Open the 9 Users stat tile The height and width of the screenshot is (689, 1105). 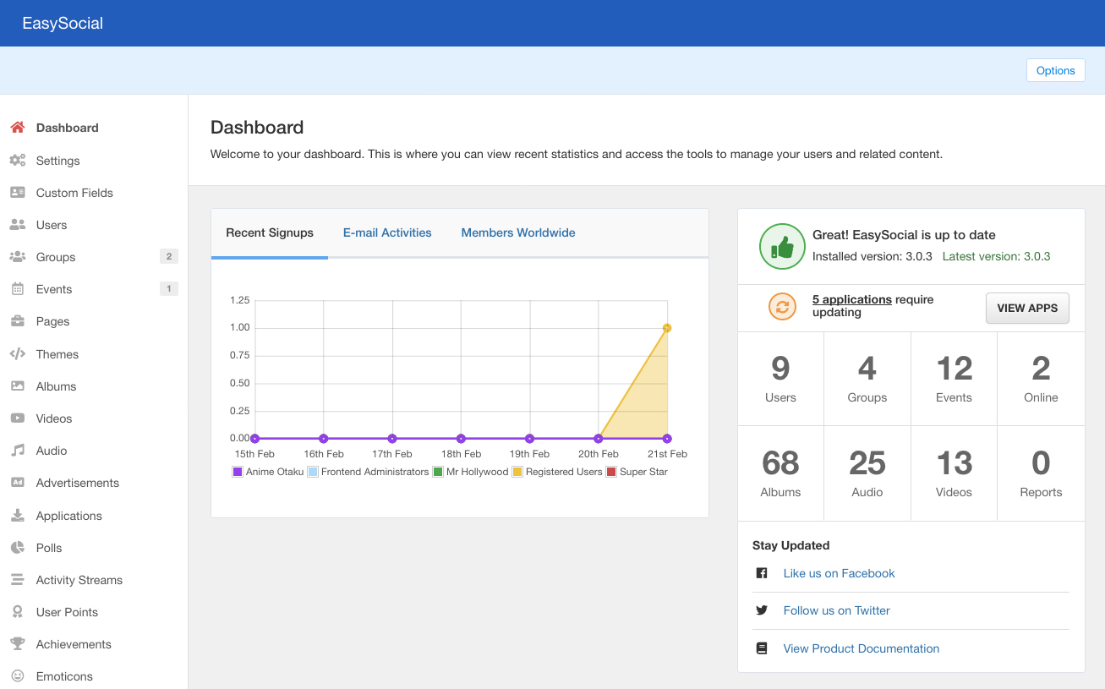[780, 379]
